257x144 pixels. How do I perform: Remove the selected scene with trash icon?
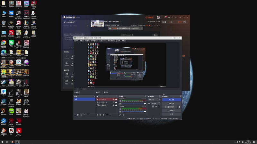click(78, 115)
